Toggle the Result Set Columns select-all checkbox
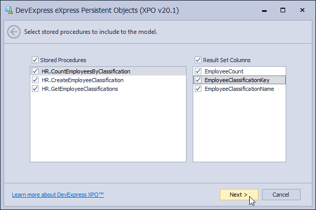The height and width of the screenshot is (210, 316). click(x=198, y=60)
